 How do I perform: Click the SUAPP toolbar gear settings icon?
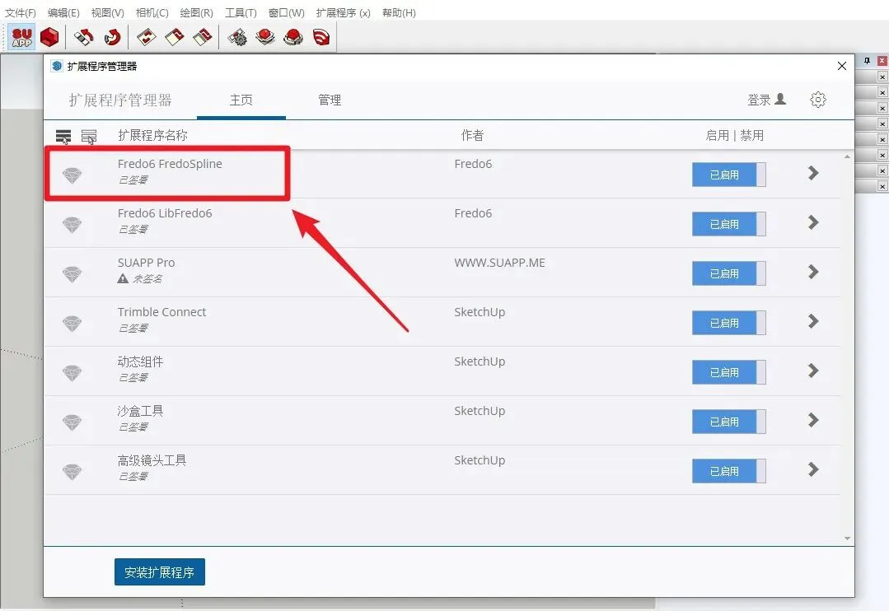coord(237,37)
